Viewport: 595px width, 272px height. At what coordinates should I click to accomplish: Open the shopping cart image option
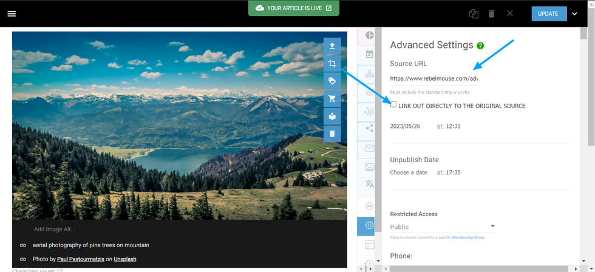point(332,99)
